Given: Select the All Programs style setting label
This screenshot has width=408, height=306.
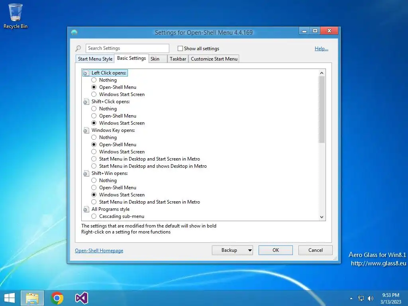Looking at the screenshot, I should pyautogui.click(x=110, y=209).
